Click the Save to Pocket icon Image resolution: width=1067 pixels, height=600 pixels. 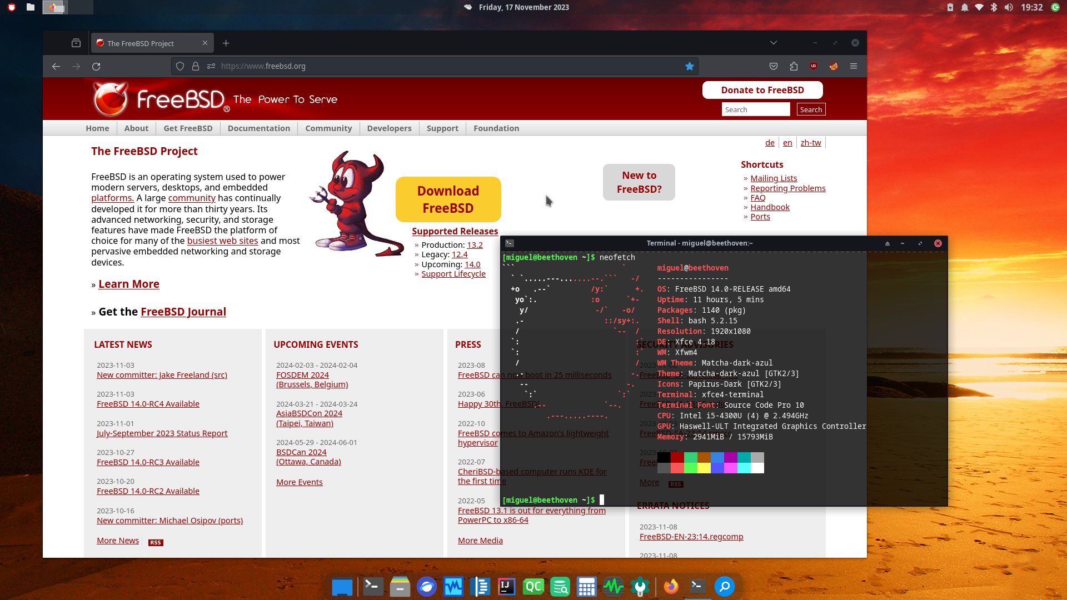pyautogui.click(x=774, y=66)
